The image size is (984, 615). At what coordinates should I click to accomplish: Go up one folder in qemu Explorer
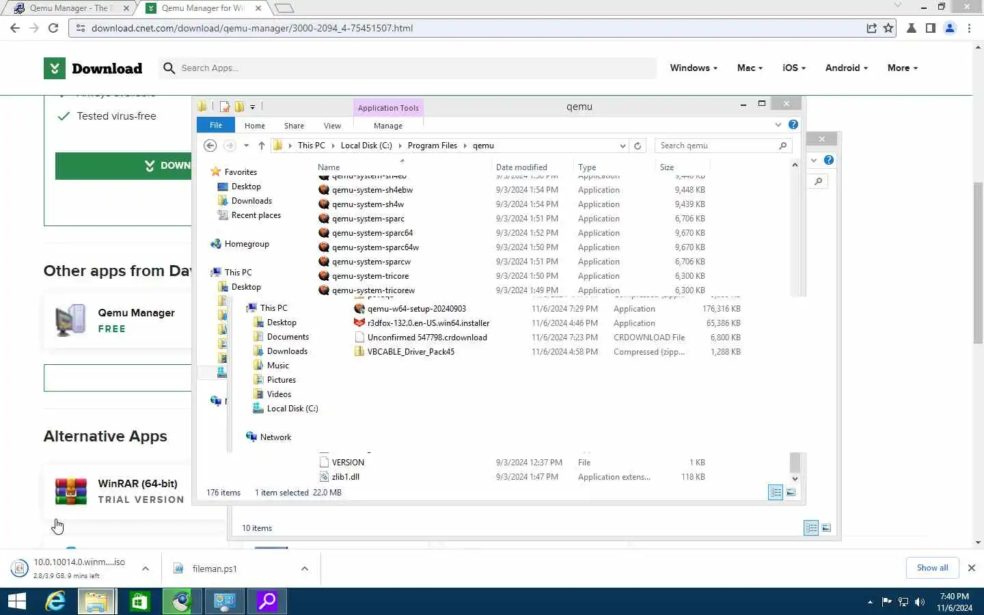pos(262,146)
